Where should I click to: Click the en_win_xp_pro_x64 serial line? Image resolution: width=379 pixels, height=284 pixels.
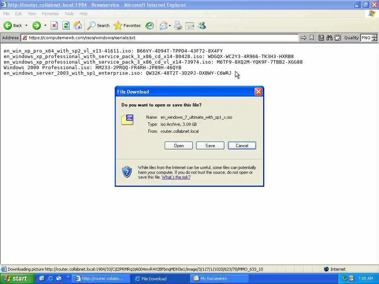pyautogui.click(x=113, y=51)
